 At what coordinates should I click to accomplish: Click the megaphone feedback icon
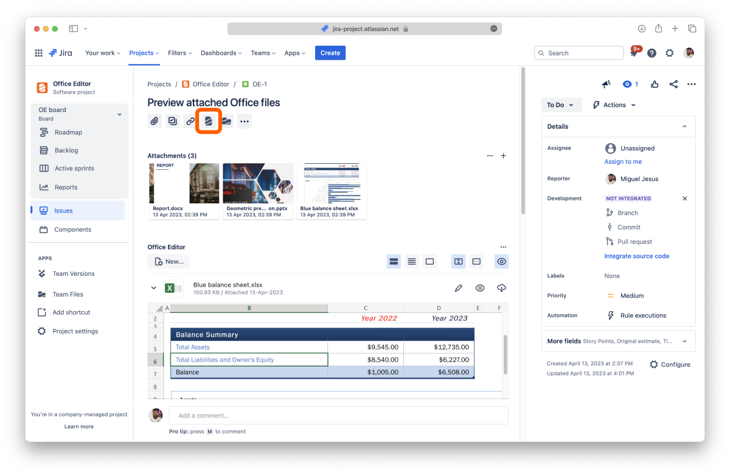click(606, 84)
